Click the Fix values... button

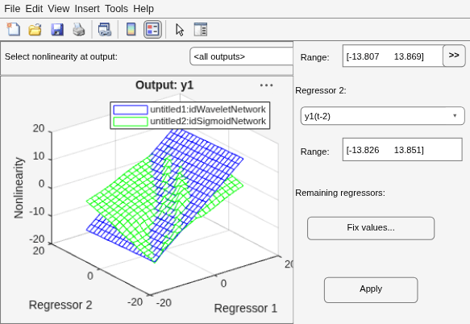(x=371, y=228)
